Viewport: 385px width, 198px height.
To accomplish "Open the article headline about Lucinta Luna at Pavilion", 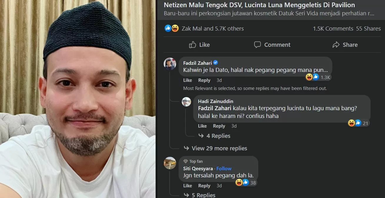I will point(259,5).
